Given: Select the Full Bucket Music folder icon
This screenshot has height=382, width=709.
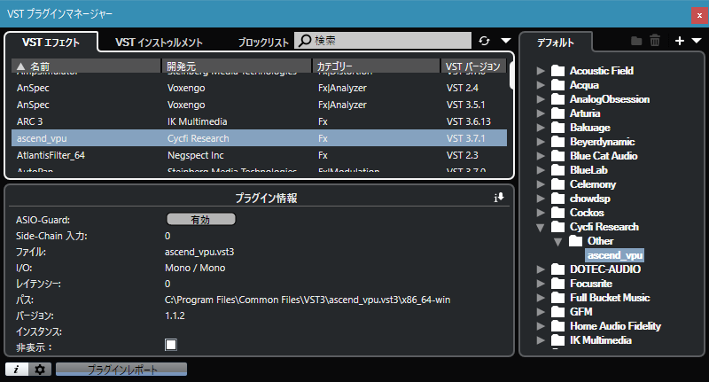Looking at the screenshot, I should pyautogui.click(x=558, y=298).
